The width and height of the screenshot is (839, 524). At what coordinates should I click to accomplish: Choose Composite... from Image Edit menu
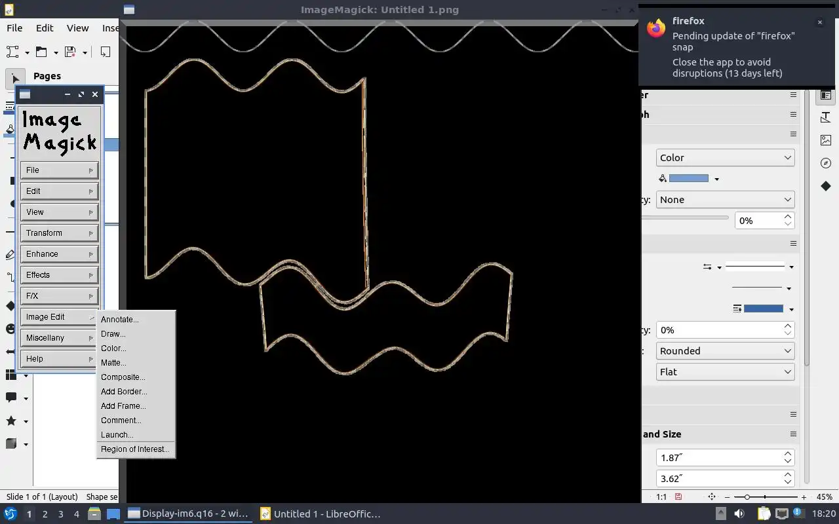pos(136,377)
